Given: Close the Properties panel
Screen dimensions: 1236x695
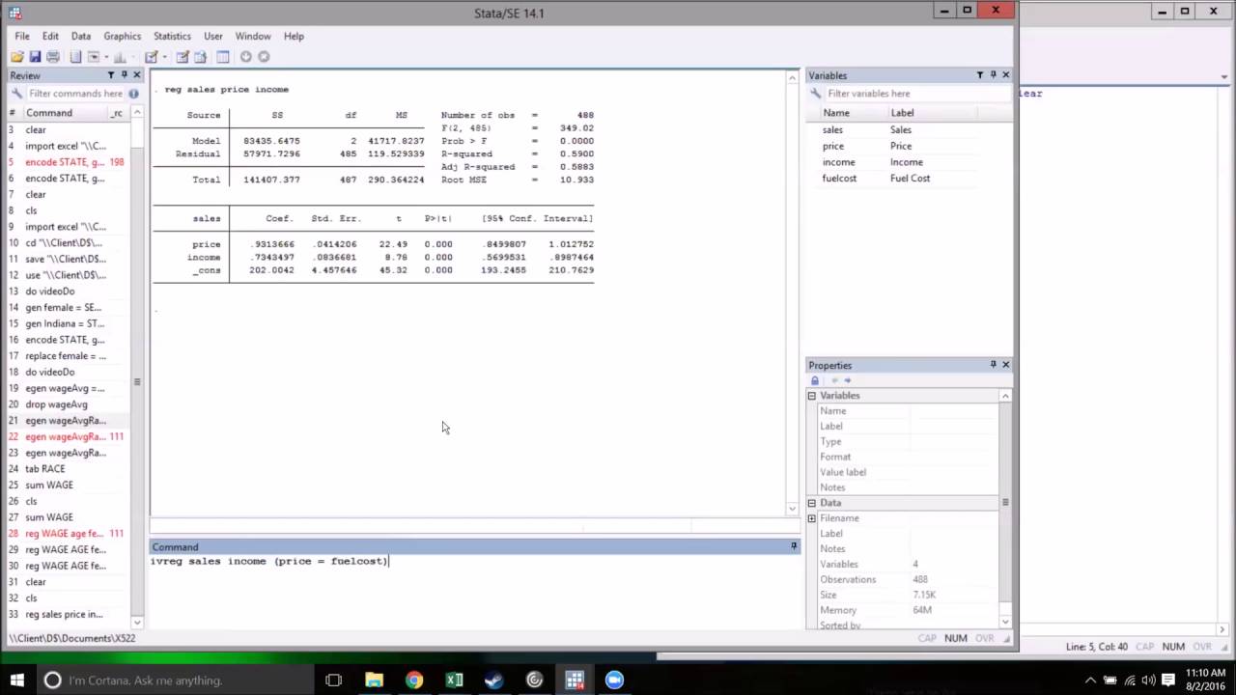Looking at the screenshot, I should coord(1005,365).
